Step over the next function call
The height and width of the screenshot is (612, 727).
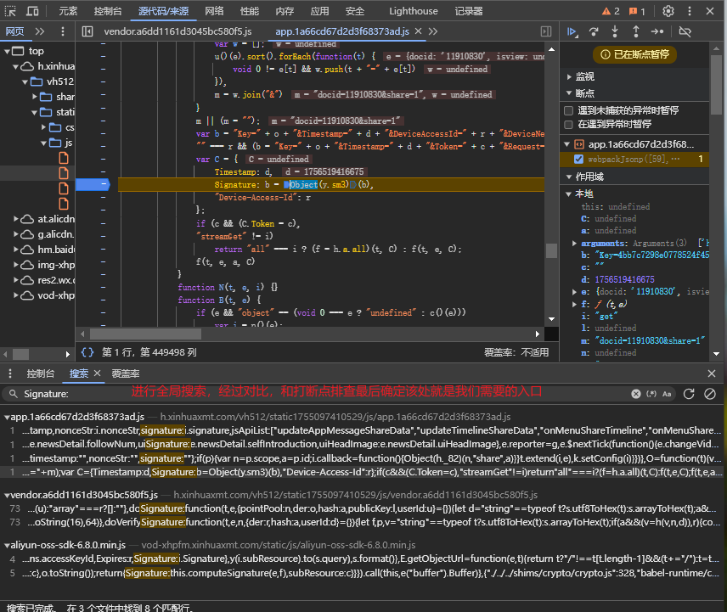[594, 31]
